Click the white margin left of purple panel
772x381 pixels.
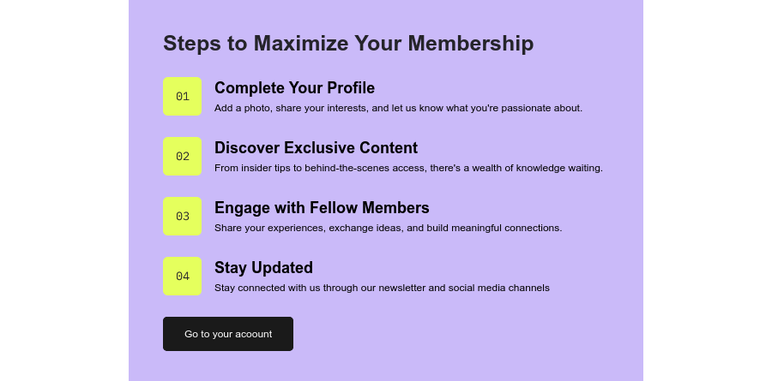coord(64,190)
